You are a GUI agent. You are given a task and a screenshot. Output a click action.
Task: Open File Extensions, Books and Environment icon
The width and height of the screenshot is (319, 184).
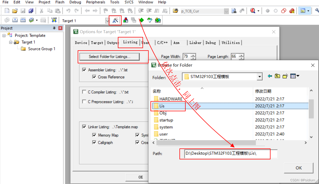tap(126, 20)
